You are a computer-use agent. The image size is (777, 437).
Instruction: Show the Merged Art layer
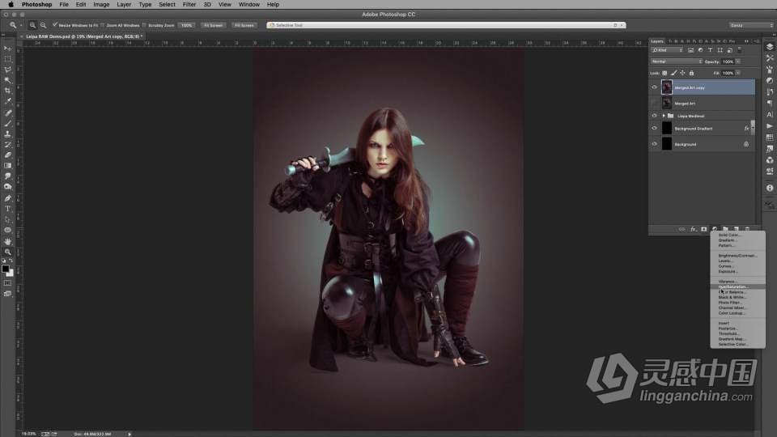coord(654,103)
